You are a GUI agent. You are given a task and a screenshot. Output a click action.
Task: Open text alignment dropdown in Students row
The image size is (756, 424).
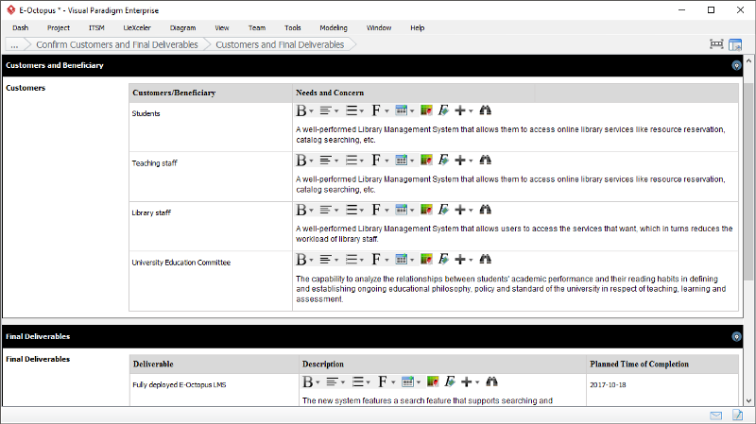pos(329,110)
